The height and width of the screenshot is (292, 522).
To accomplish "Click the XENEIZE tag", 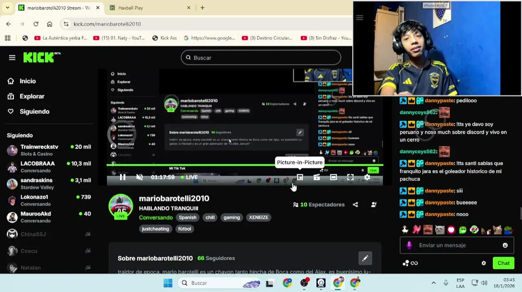I will pyautogui.click(x=259, y=217).
